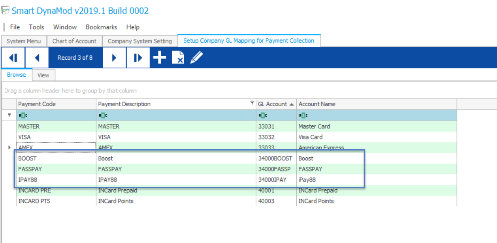Click Payment Description filter row cell

click(176, 116)
